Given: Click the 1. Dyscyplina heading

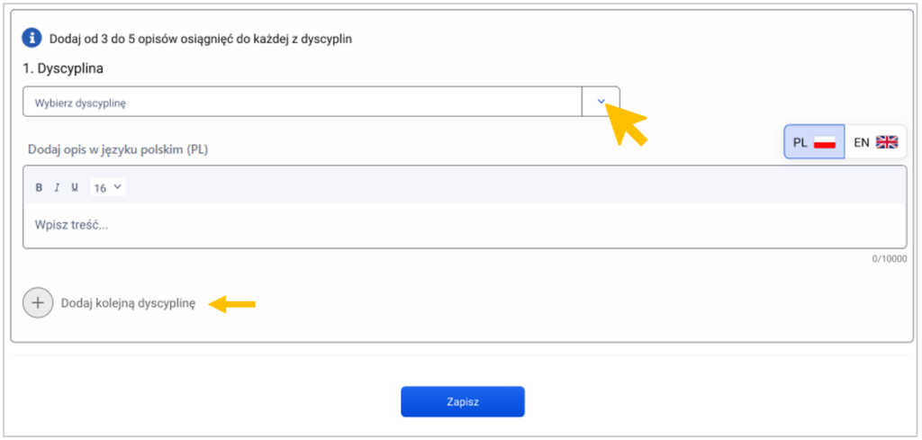Looking at the screenshot, I should point(63,68).
